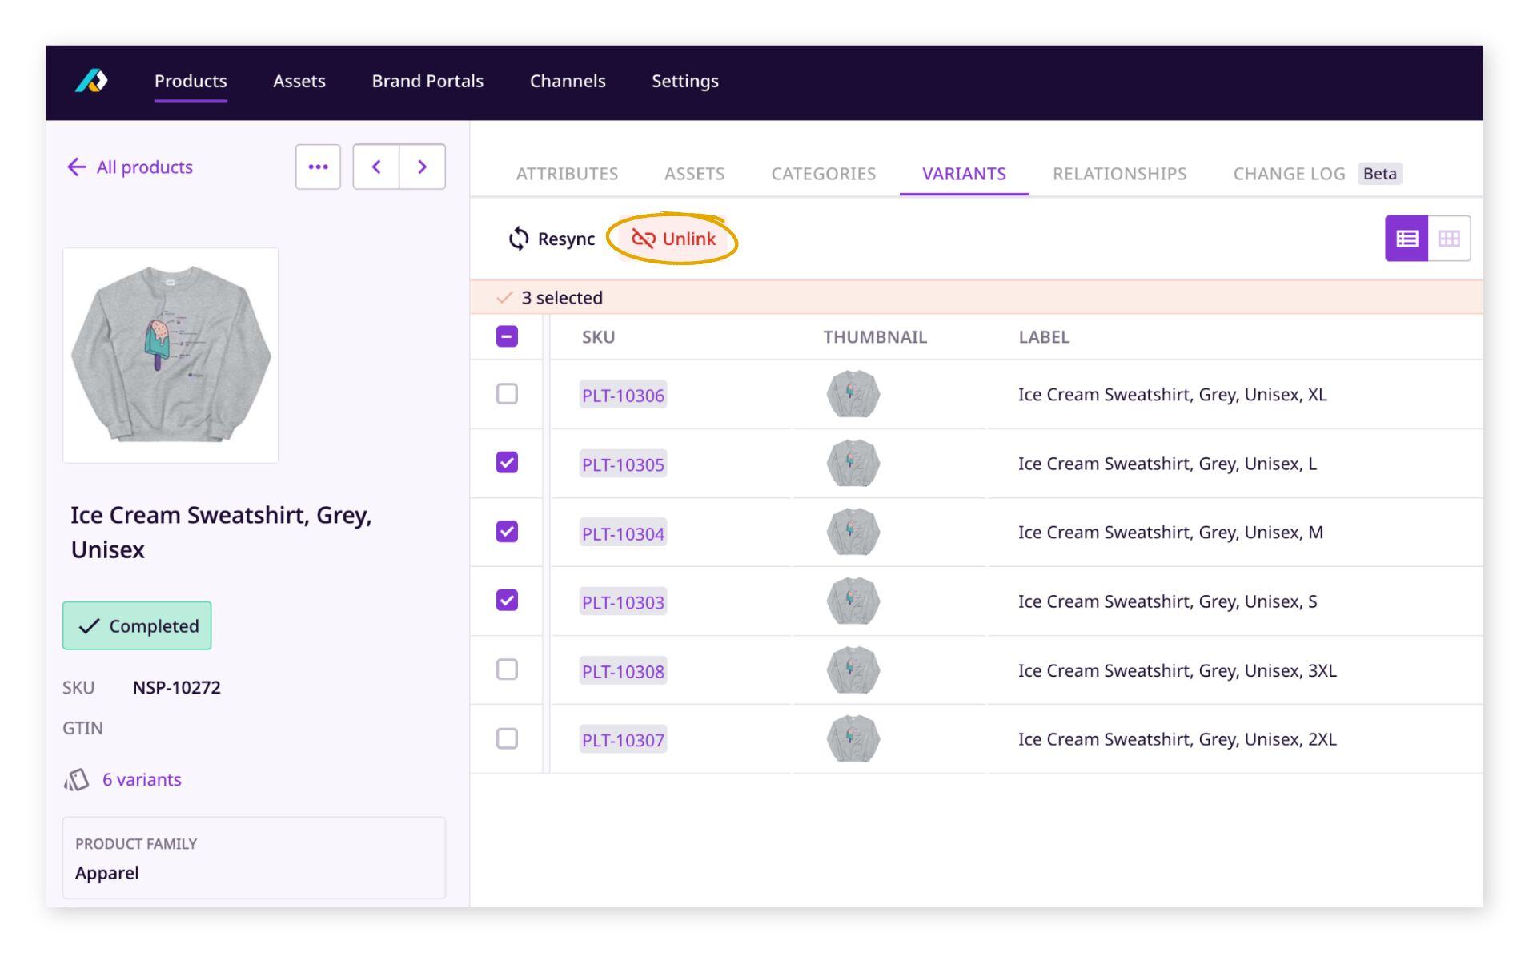Click Unlink to unlink selected variants
Screen dimensions: 1537x961
[673, 239]
